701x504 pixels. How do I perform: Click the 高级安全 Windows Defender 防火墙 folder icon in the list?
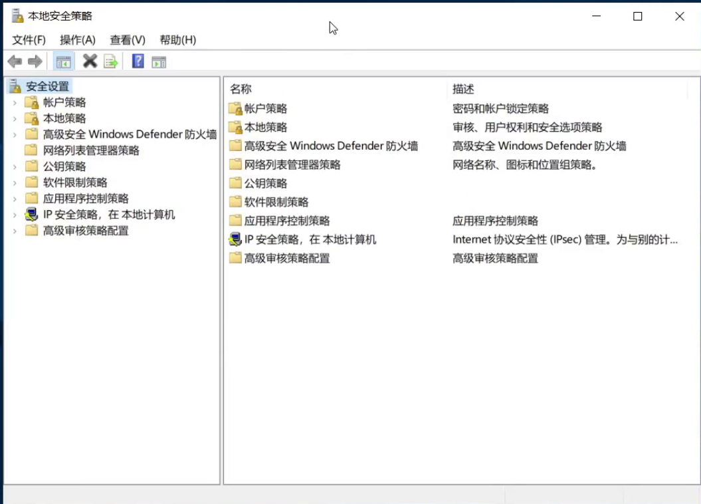coord(235,146)
